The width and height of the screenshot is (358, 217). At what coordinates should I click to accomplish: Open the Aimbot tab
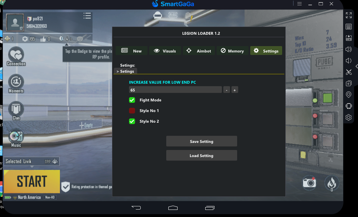pyautogui.click(x=198, y=51)
